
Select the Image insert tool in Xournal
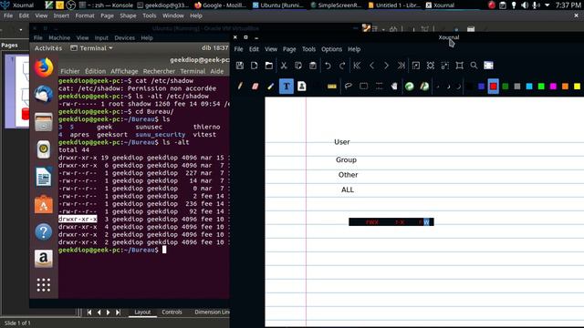tap(302, 87)
